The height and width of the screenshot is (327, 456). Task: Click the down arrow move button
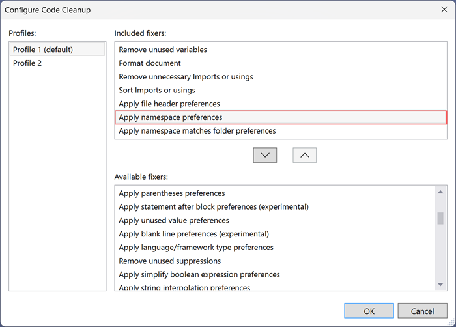pyautogui.click(x=265, y=155)
